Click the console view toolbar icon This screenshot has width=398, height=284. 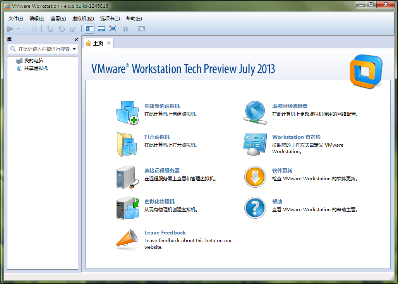pos(141,29)
